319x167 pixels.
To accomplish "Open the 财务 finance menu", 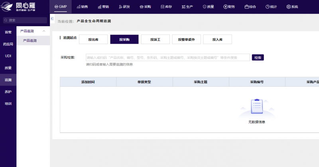I will (x=229, y=7).
